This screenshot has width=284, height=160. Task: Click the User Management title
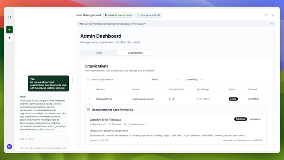(x=88, y=15)
